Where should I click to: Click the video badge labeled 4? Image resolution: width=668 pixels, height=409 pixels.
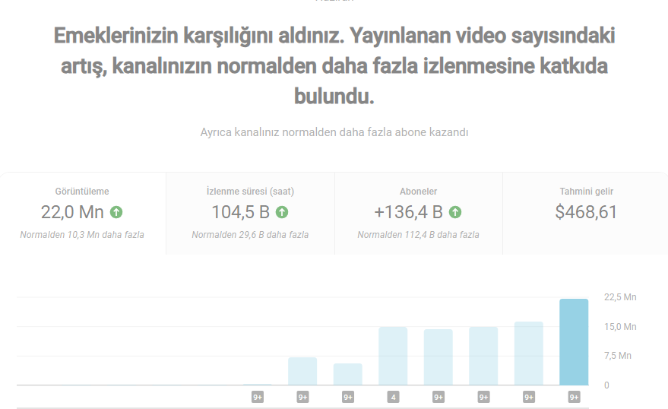click(x=393, y=398)
